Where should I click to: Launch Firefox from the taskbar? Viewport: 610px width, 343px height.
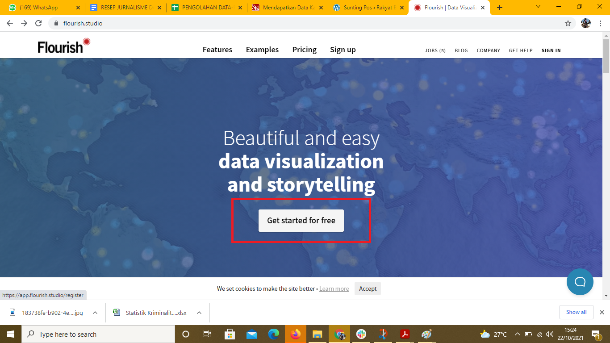[x=295, y=334]
